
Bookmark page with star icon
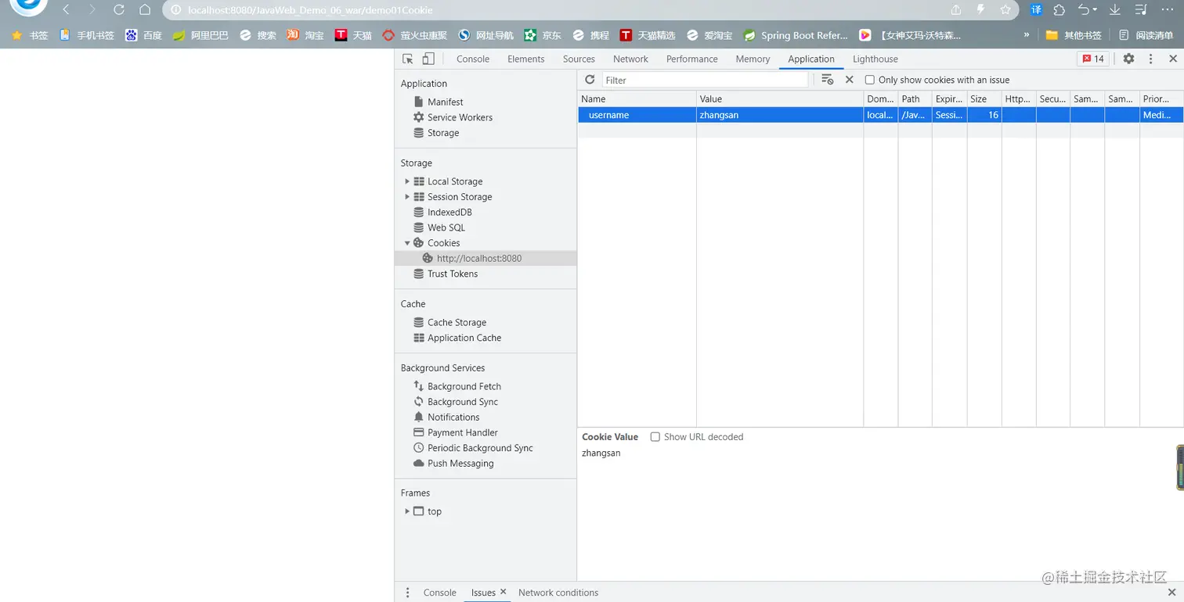coord(1005,10)
